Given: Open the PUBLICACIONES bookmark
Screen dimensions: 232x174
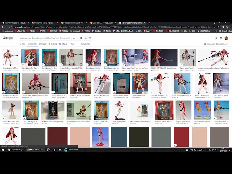Looking at the screenshot, I should (173, 31).
